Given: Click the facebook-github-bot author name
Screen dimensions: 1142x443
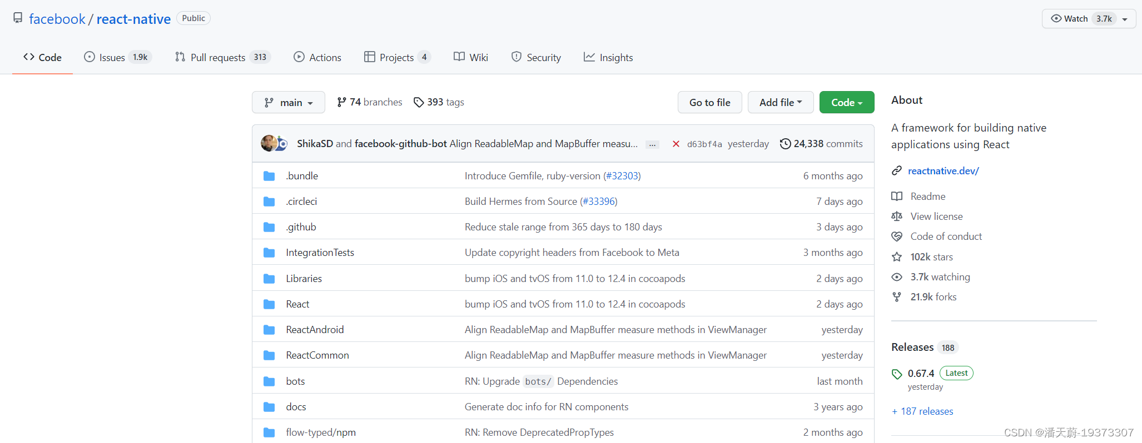Looking at the screenshot, I should click(401, 144).
